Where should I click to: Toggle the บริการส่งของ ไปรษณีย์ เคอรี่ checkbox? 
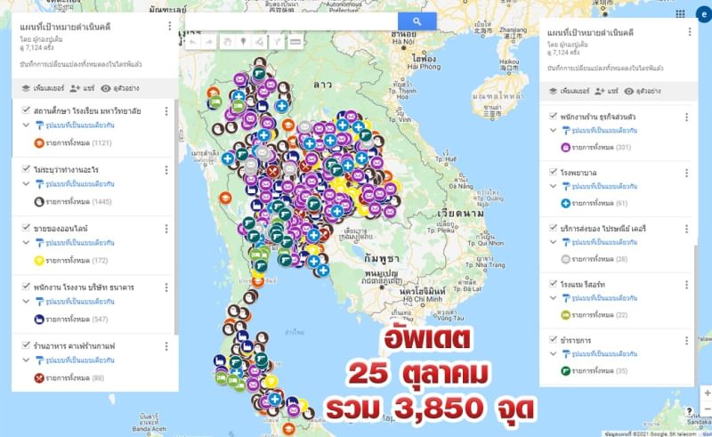point(553,228)
